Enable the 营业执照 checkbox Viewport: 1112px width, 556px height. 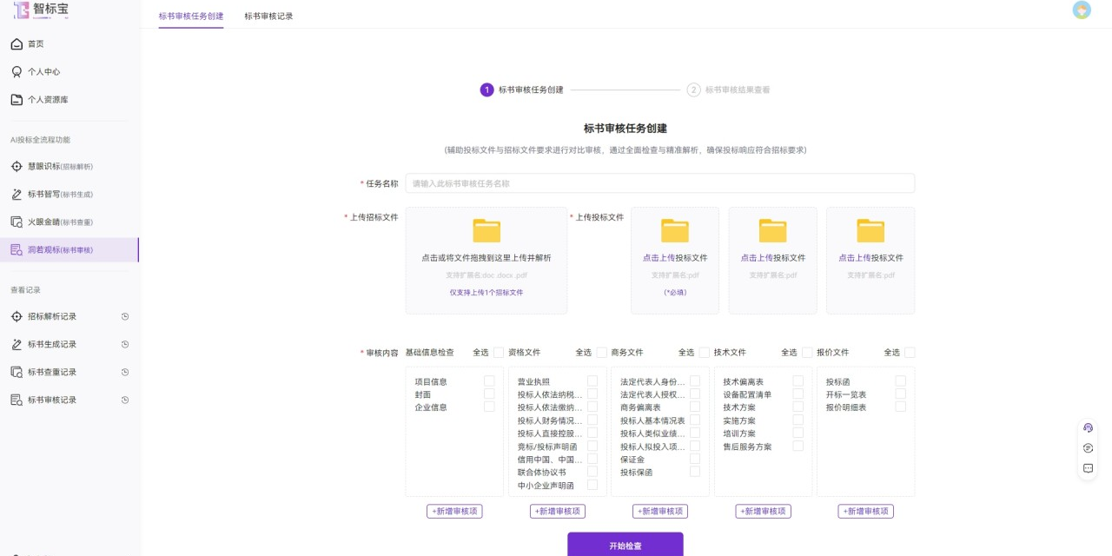592,380
